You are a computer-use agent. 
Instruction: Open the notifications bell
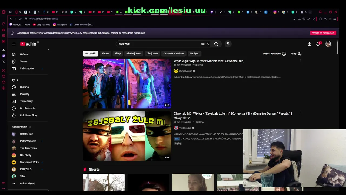(x=318, y=44)
